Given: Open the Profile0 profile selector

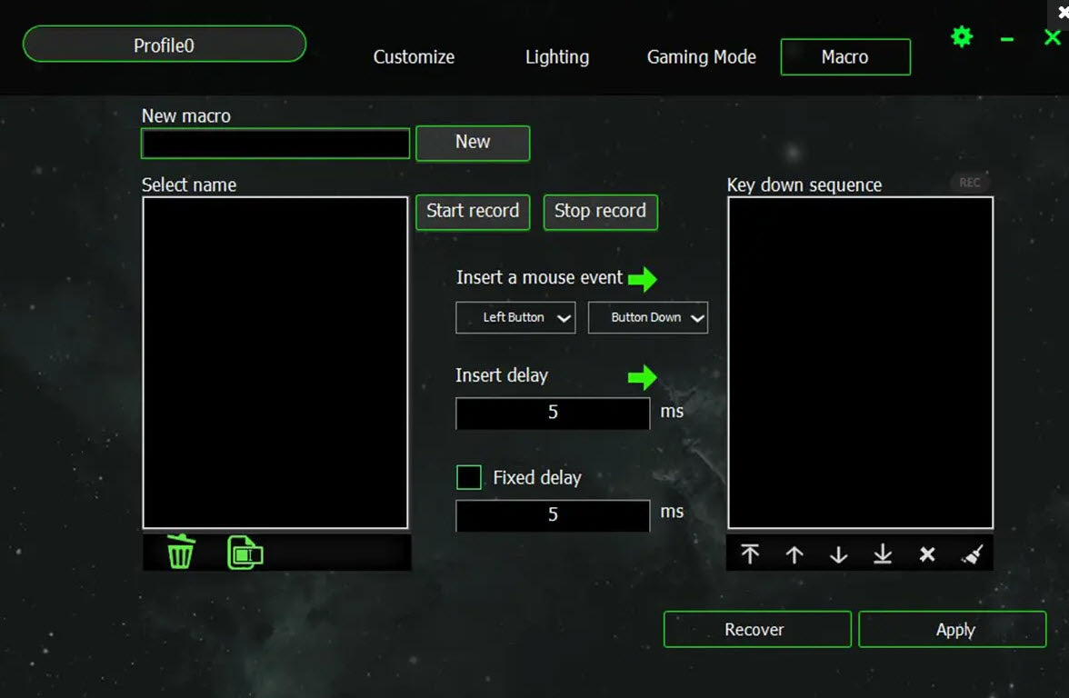Looking at the screenshot, I should (x=165, y=45).
